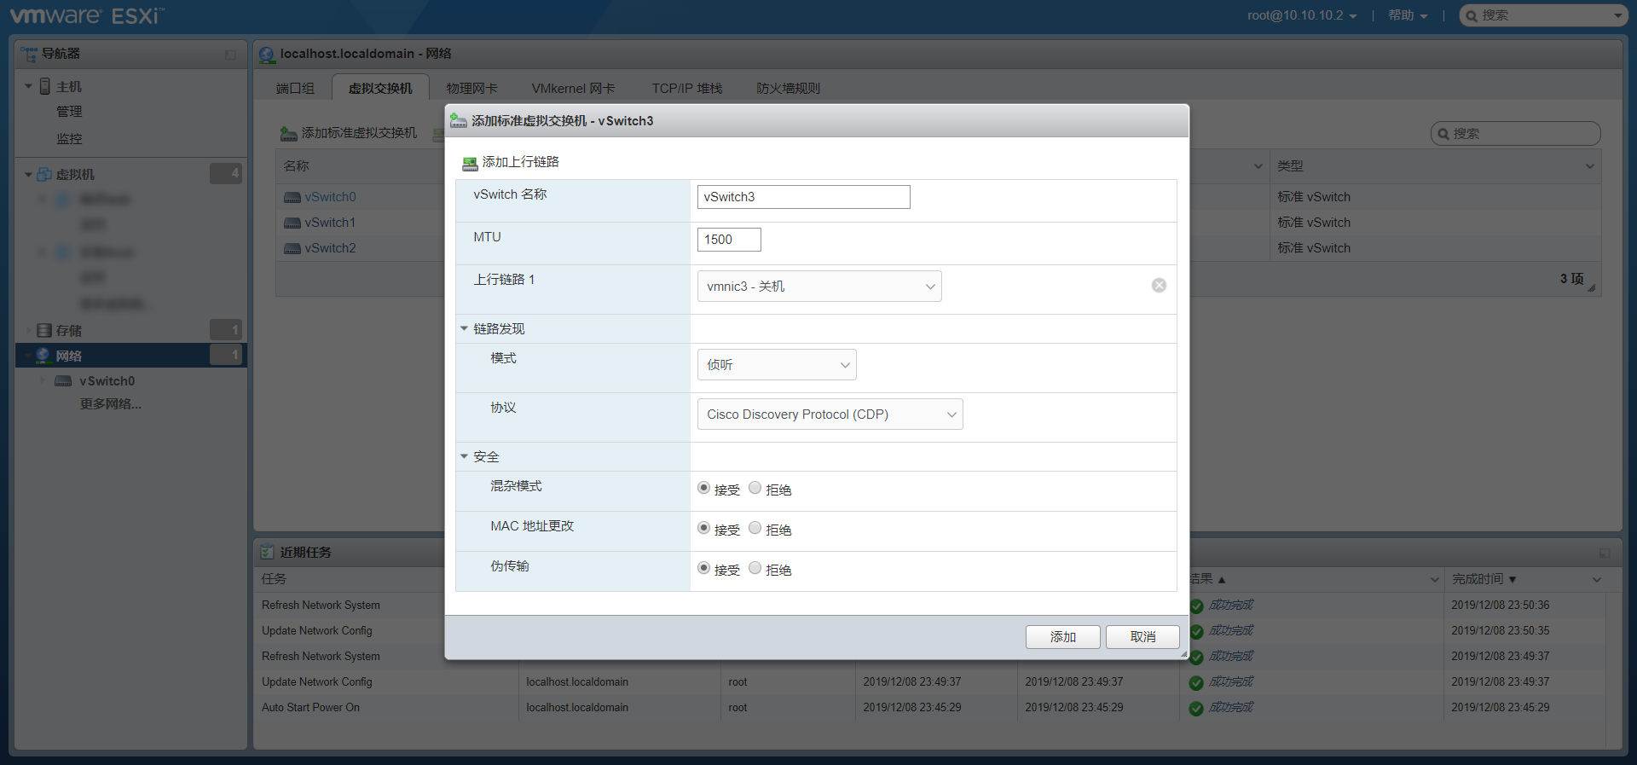Click the search magnifier in top bar
1637x765 pixels.
(1472, 15)
